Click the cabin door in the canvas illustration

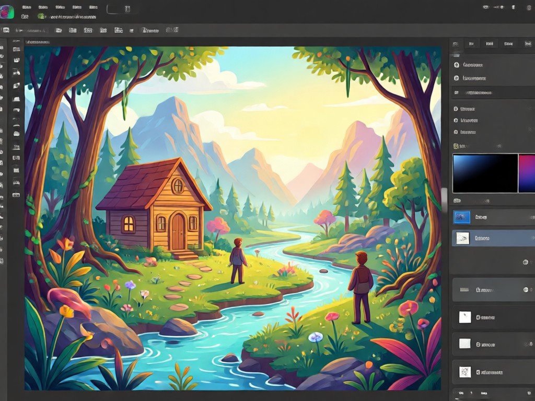(x=178, y=232)
